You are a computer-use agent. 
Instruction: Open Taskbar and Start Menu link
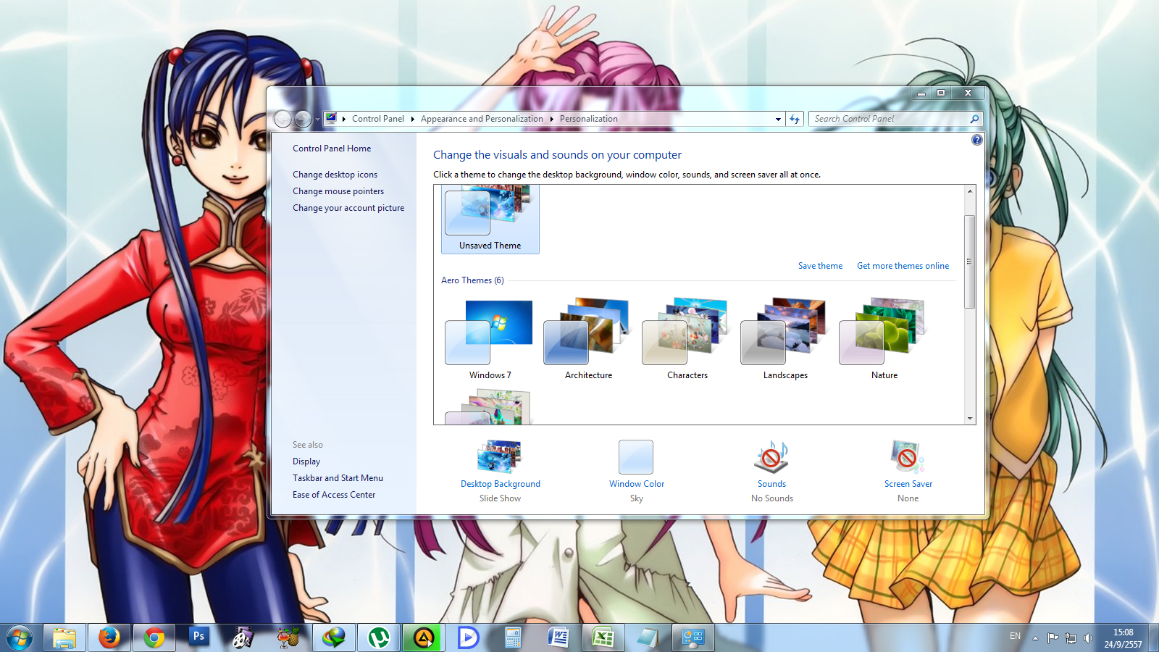338,478
